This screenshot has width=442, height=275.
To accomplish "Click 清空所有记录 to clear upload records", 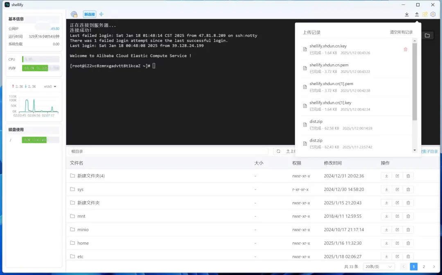I will pyautogui.click(x=401, y=32).
